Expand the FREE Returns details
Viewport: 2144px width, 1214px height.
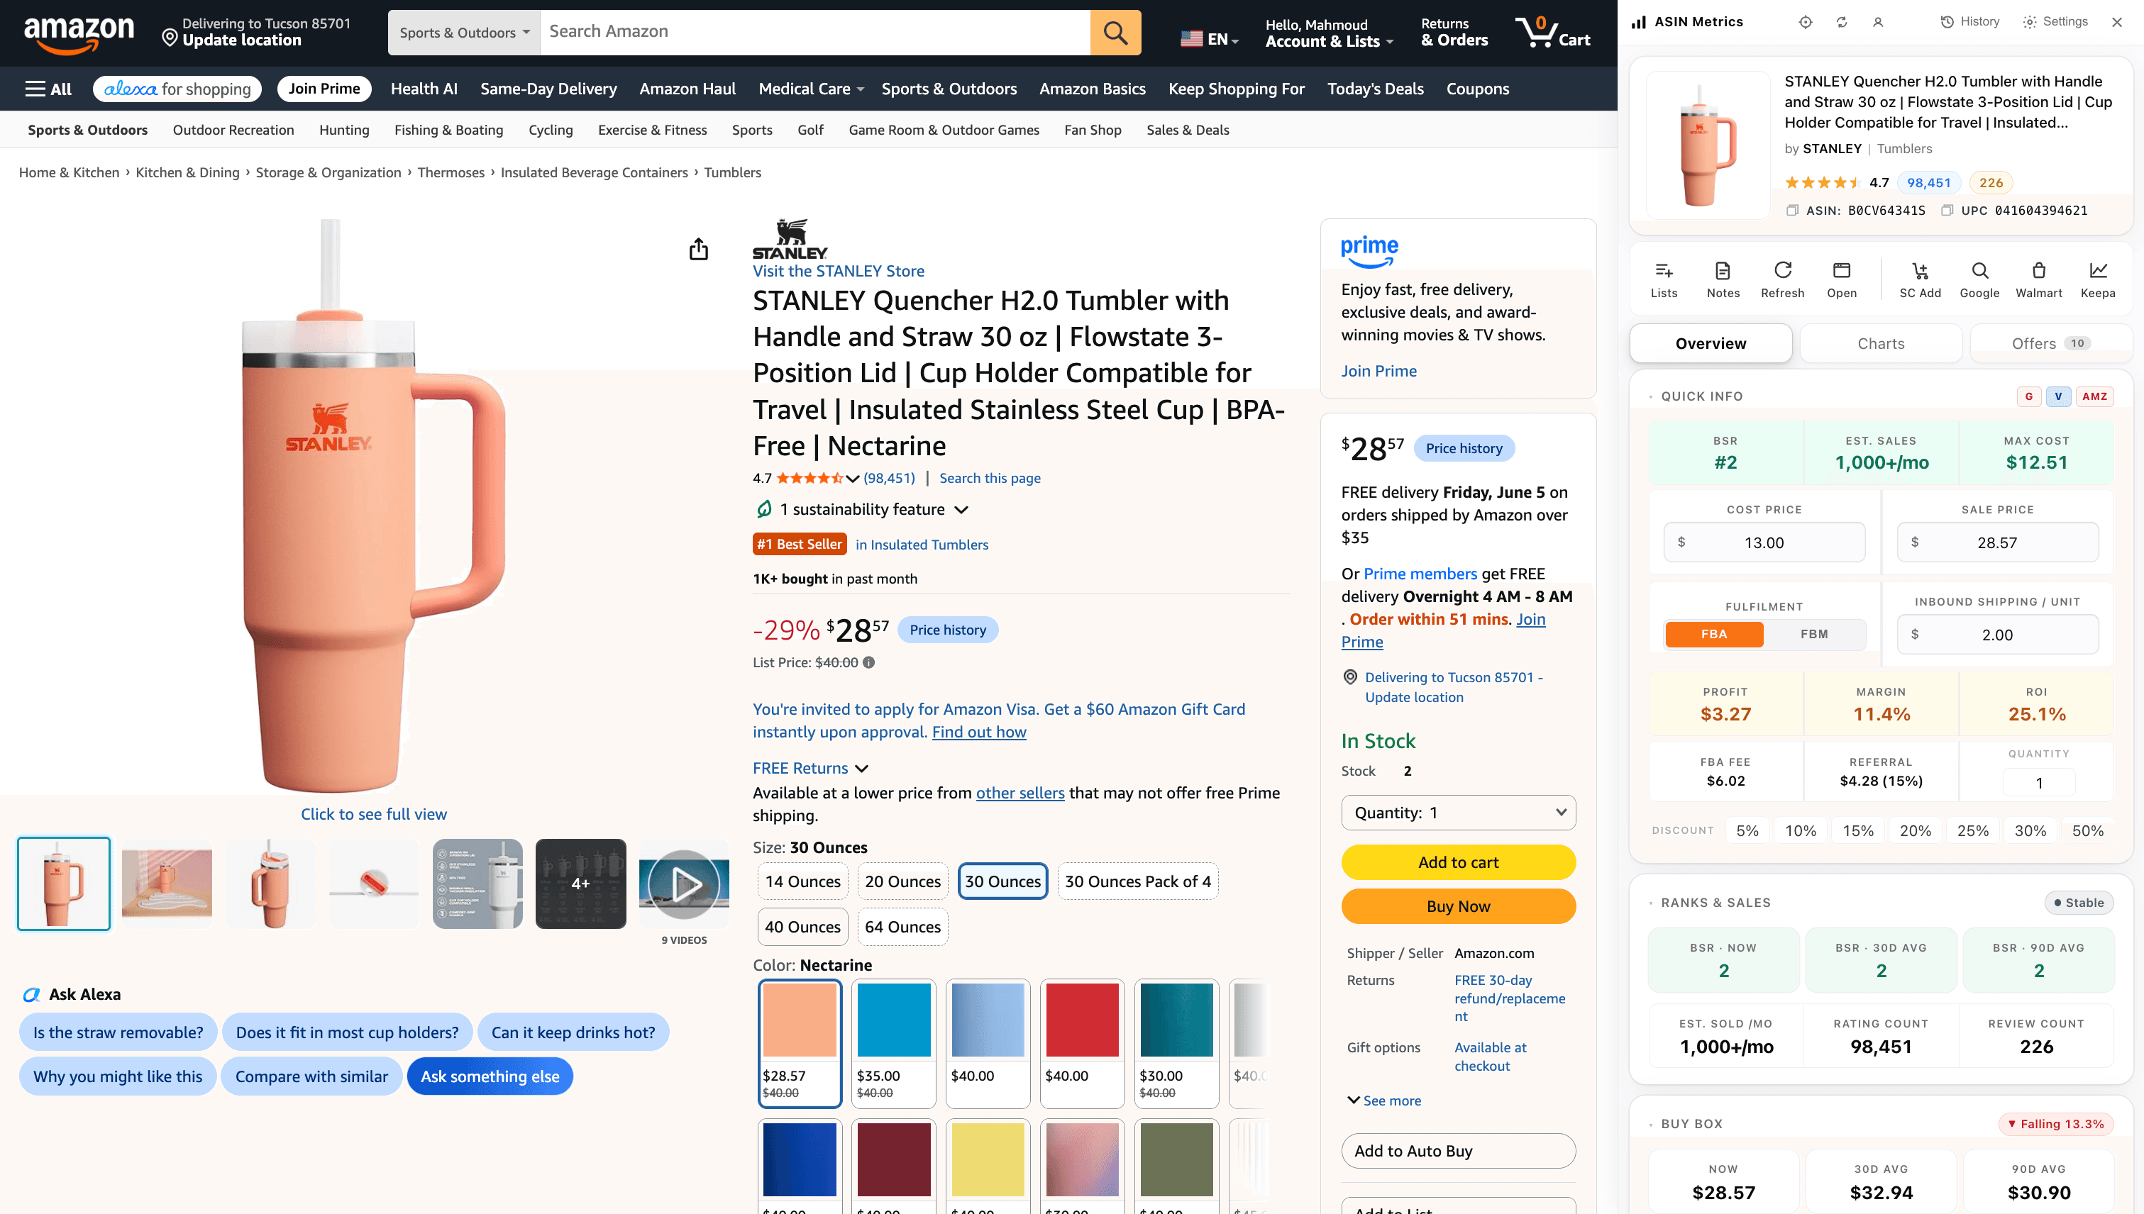(862, 768)
